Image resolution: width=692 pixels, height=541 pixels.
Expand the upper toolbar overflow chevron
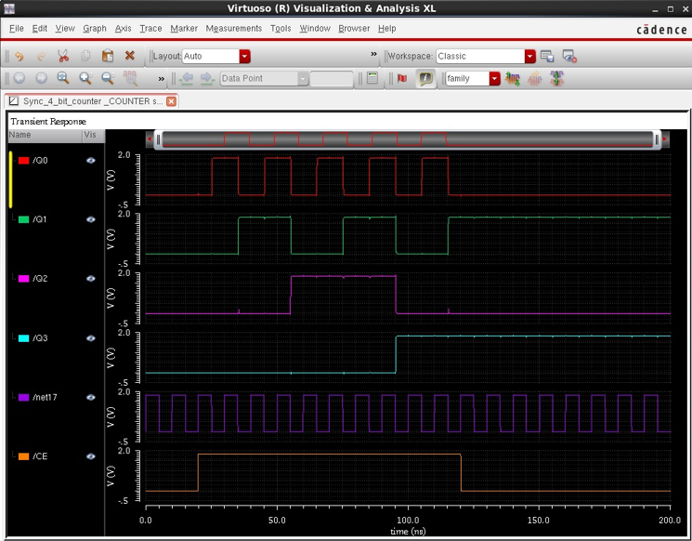point(373,54)
